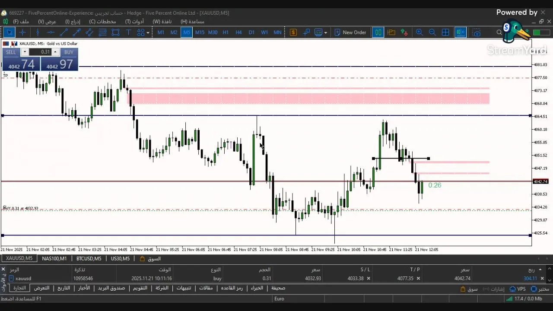Click ticket number 10958546
The height and width of the screenshot is (311, 553).
(83, 279)
